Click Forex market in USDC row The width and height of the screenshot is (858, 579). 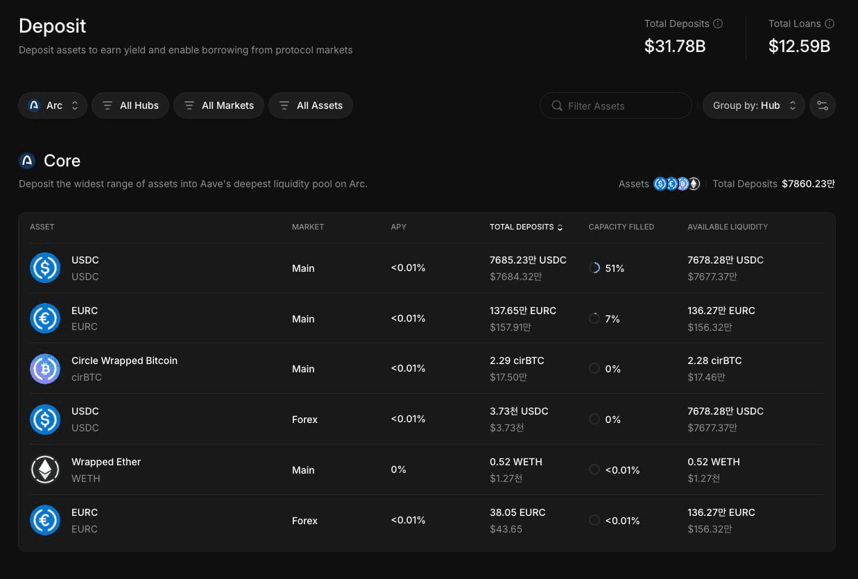click(x=304, y=420)
